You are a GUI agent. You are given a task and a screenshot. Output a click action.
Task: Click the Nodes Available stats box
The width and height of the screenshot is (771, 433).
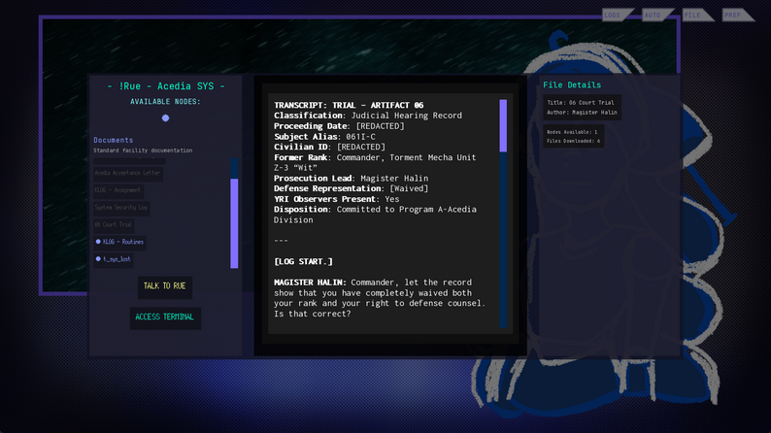(574, 136)
